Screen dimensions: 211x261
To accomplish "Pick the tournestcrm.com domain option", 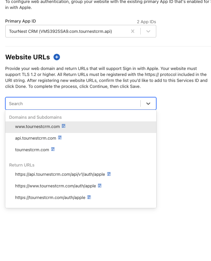I will pyautogui.click(x=32, y=150).
